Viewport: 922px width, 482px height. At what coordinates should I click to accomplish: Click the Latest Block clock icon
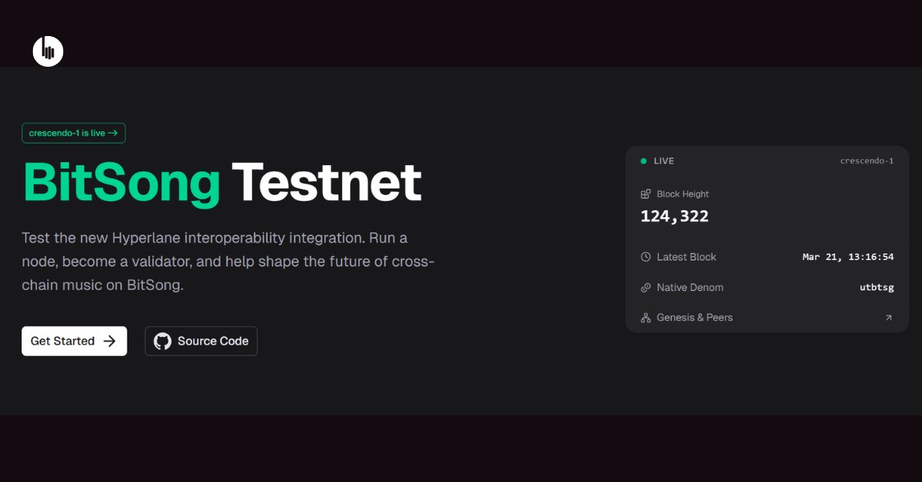(645, 257)
